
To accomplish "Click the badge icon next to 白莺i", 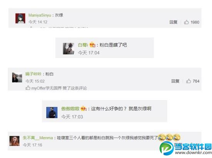I will tap(93, 45).
